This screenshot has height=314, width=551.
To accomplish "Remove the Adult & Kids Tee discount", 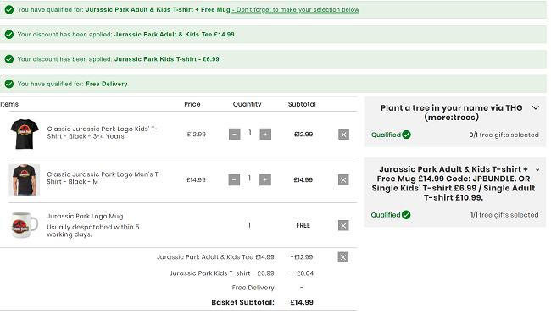I will 343,257.
